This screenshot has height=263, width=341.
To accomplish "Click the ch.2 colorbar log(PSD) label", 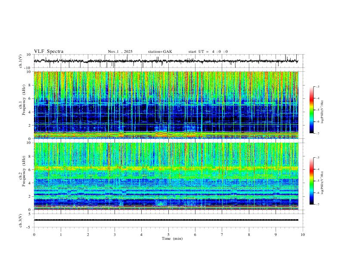I will click(x=322, y=183).
